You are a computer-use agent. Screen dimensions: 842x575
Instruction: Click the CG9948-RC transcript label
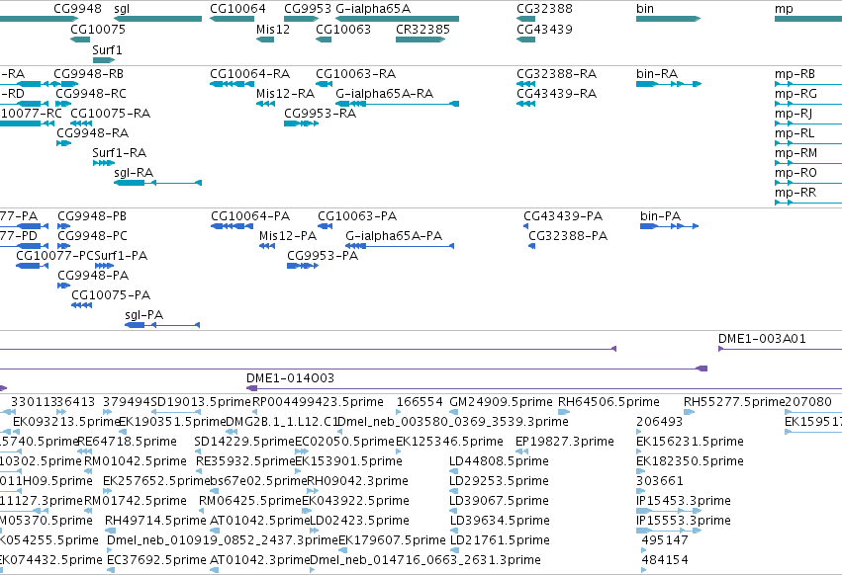pos(91,94)
